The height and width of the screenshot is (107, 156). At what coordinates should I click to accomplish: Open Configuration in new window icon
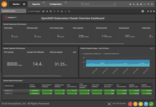[66, 2]
